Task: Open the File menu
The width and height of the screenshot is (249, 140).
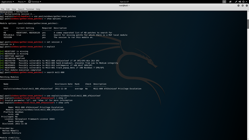Action: (2, 9)
